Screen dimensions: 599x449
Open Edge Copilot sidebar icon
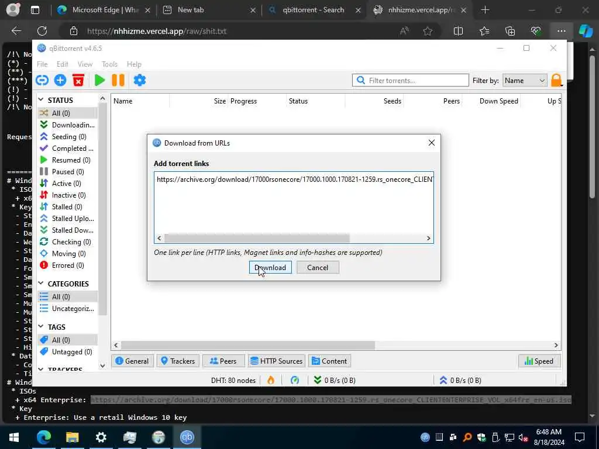pos(586,32)
